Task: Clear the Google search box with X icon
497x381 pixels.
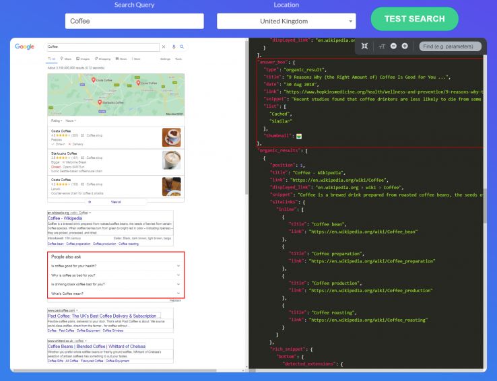Action: (164, 47)
